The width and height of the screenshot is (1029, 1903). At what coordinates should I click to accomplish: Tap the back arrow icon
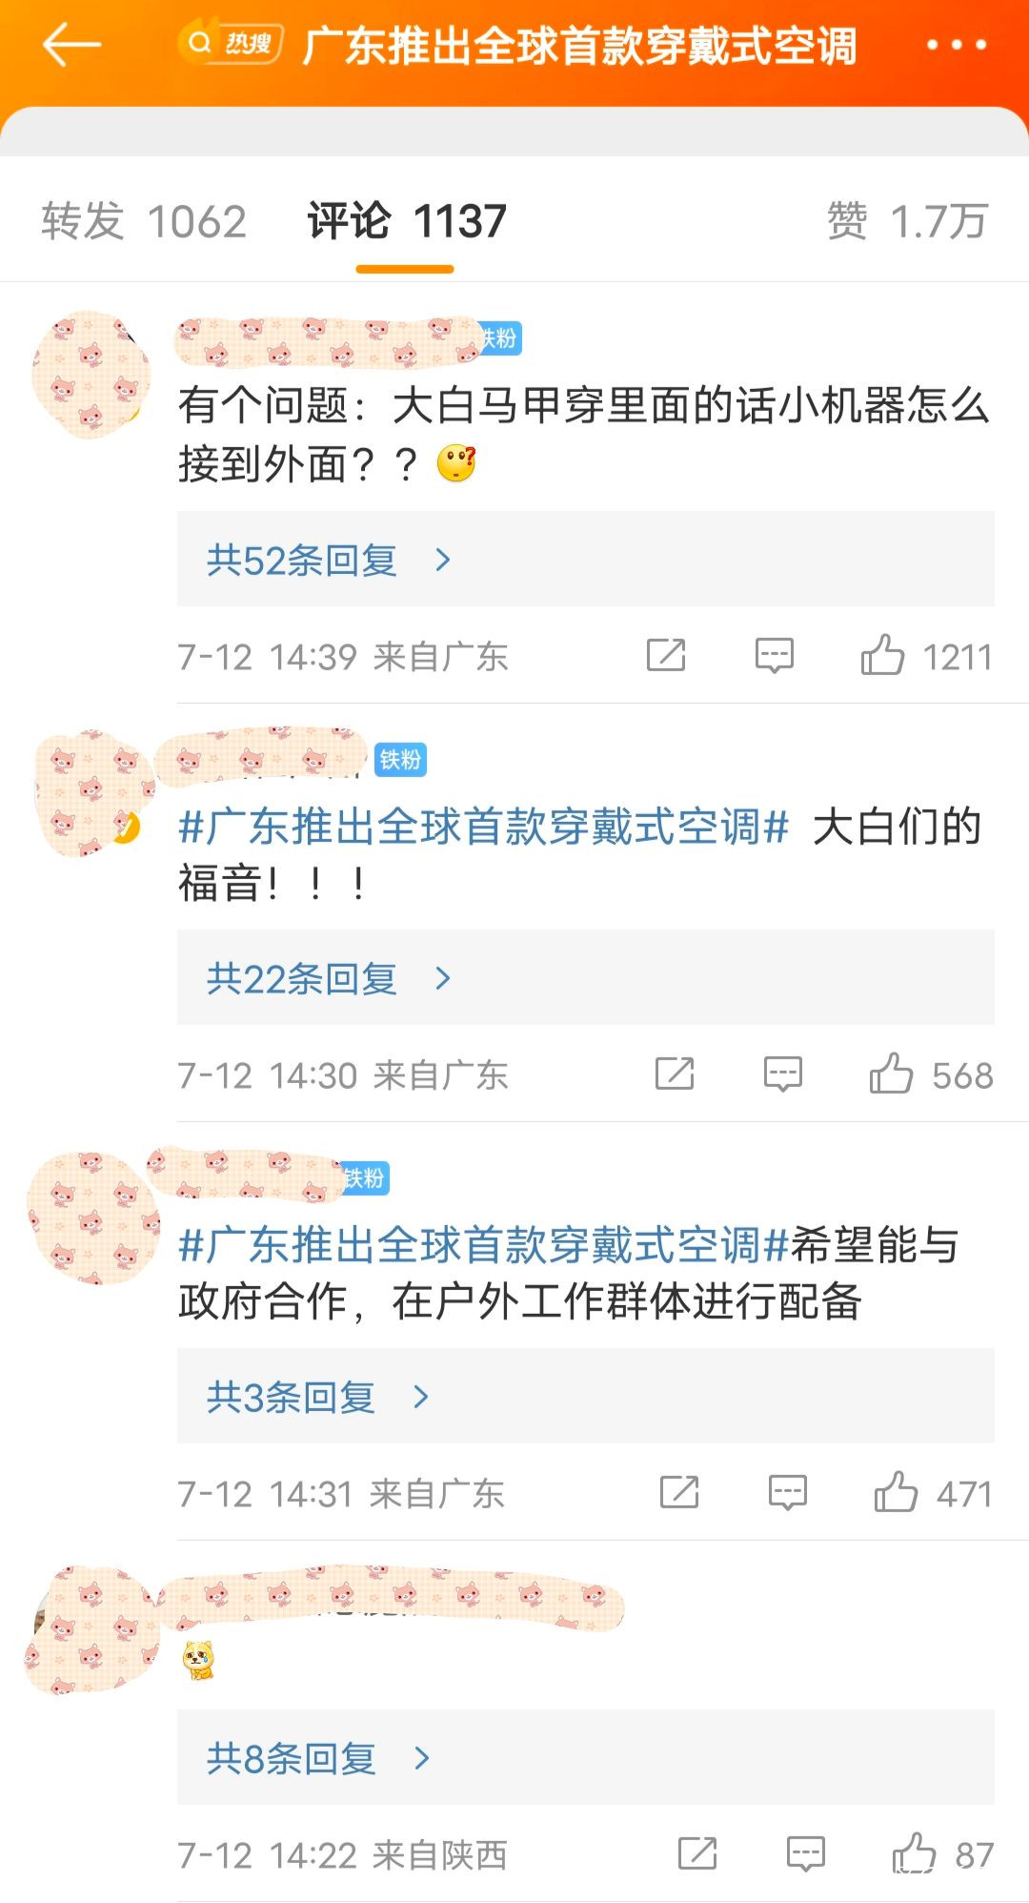71,45
